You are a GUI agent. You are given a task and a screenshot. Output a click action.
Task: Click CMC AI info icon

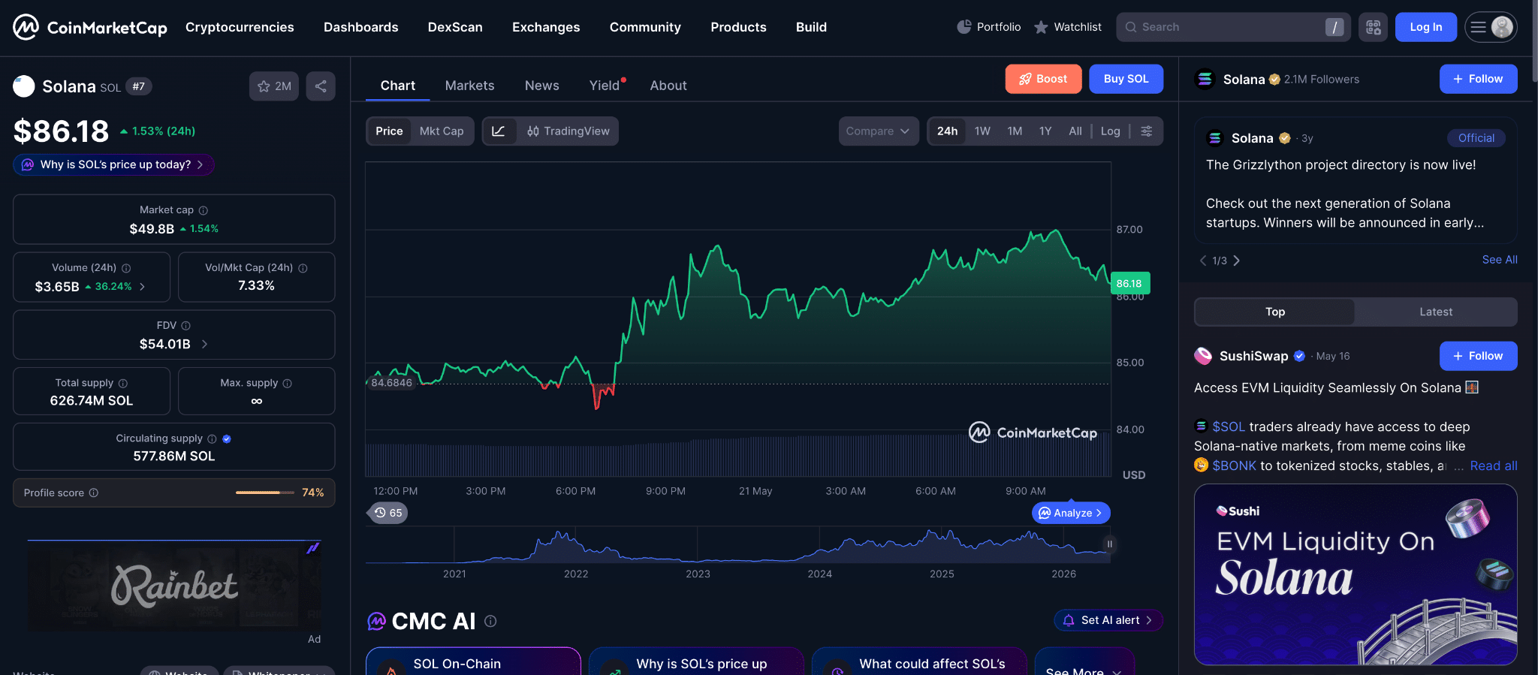[x=490, y=621]
